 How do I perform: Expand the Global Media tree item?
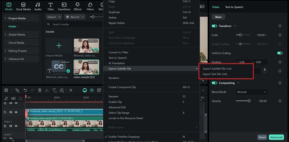coord(5,34)
